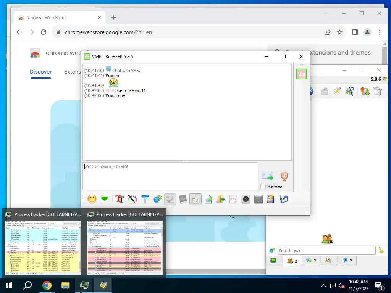Click the code snippet icon
This screenshot has width=391, height=293.
(x=233, y=199)
